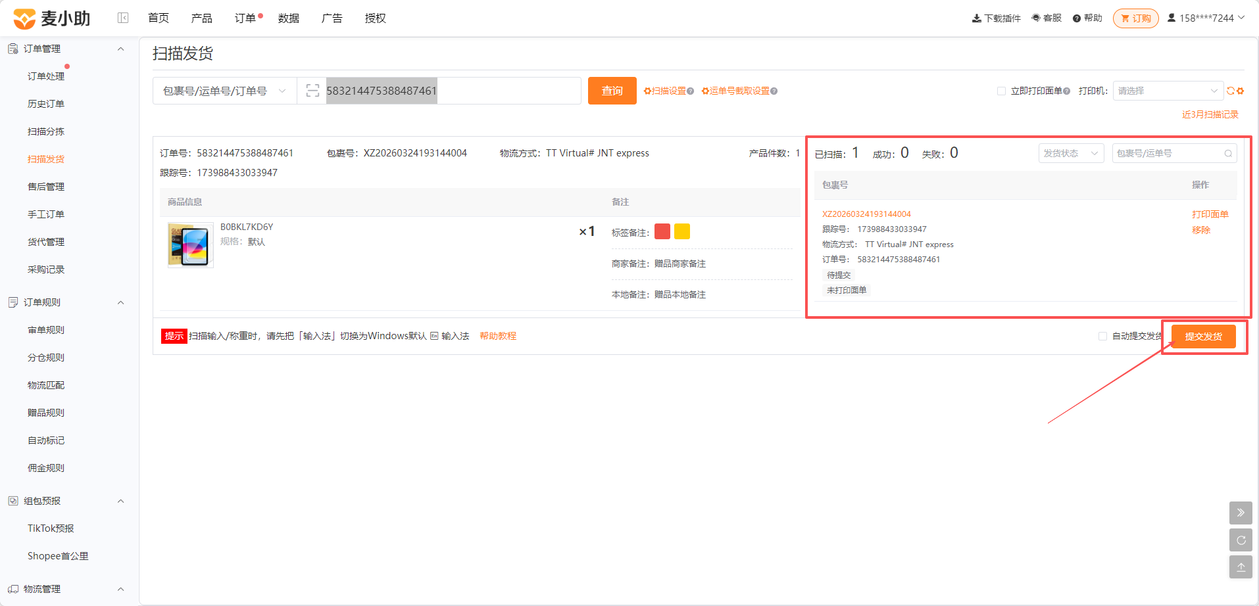Viewport: 1259px width, 606px height.
Task: Click the yellow label tag swatch
Action: tap(682, 231)
